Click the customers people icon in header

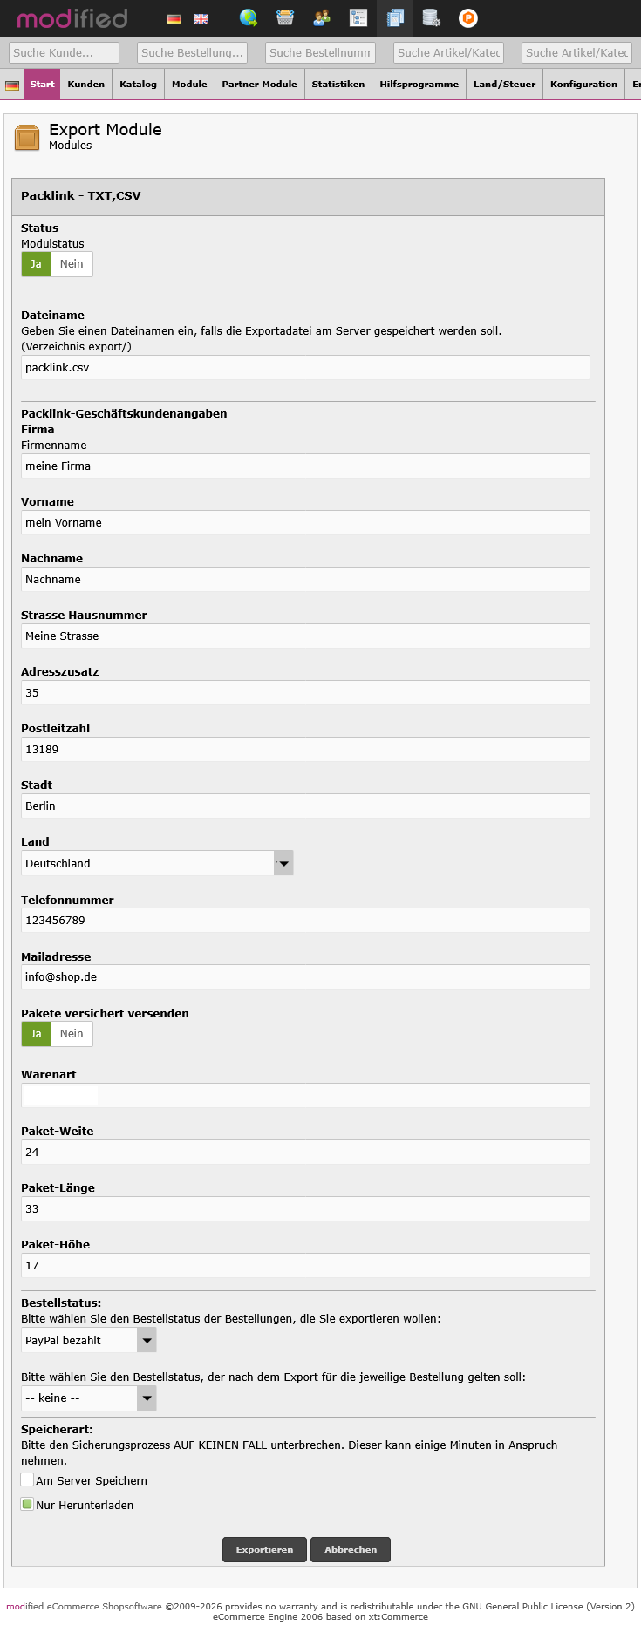tap(322, 17)
